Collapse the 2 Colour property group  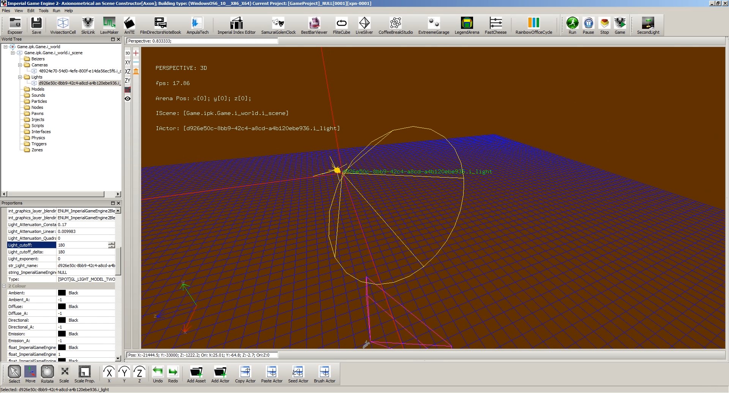pos(4,286)
